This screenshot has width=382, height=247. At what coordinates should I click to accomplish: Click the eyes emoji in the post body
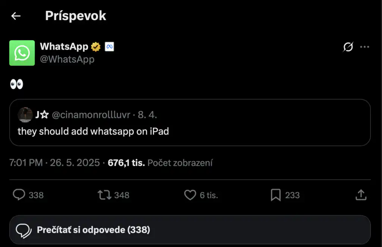[x=16, y=83]
